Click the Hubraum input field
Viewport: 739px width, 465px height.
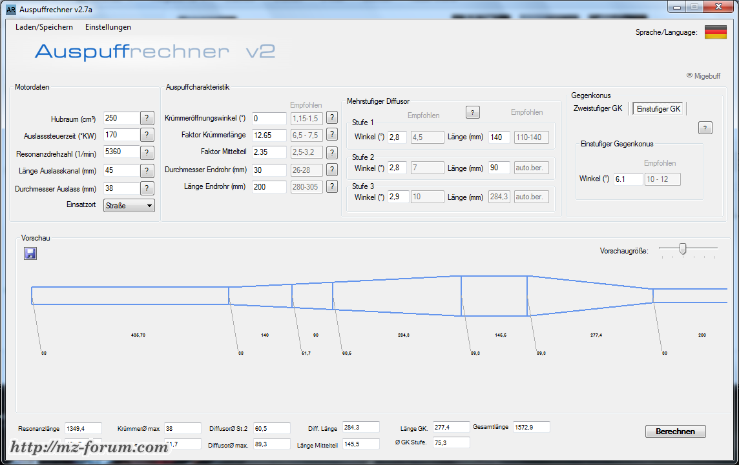(121, 118)
